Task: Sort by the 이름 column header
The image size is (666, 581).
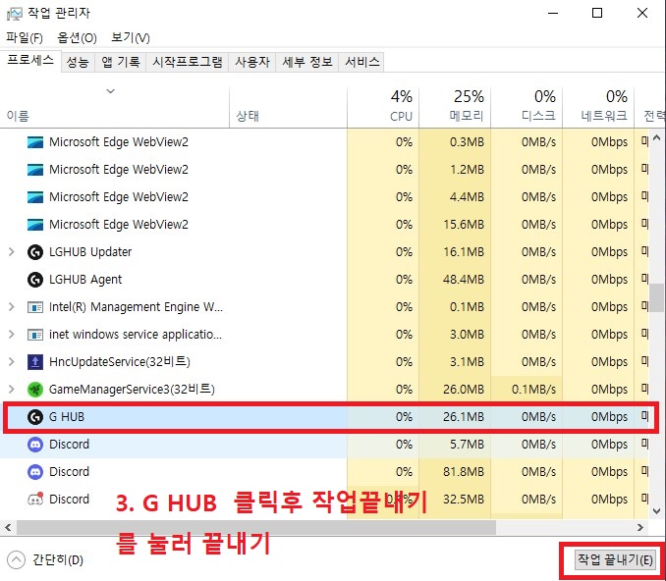Action: coord(115,107)
